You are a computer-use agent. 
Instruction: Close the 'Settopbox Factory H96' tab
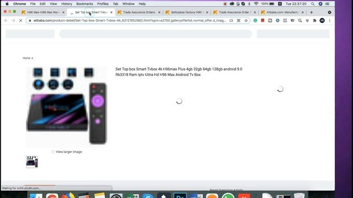coord(207,12)
